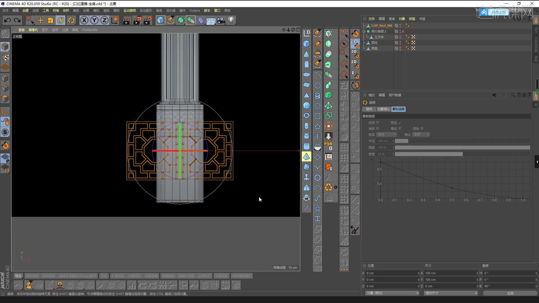
Task: Click the red X on 细分曲面.2
Action: [403, 31]
